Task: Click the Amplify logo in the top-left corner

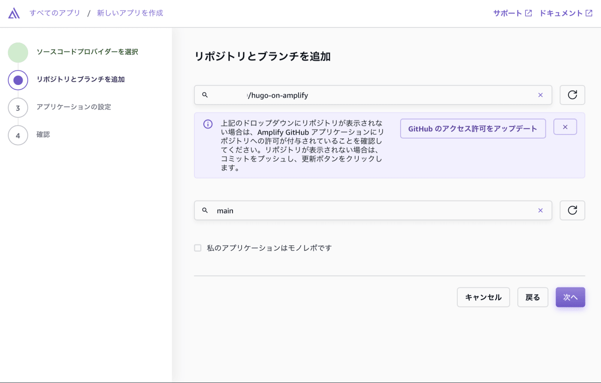Action: click(13, 13)
